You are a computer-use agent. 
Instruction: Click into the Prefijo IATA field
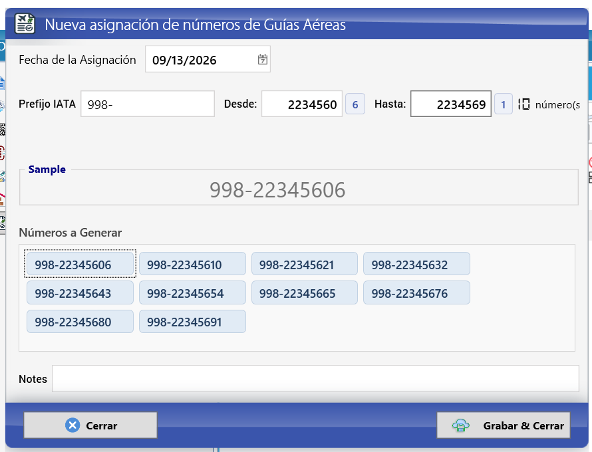point(148,104)
